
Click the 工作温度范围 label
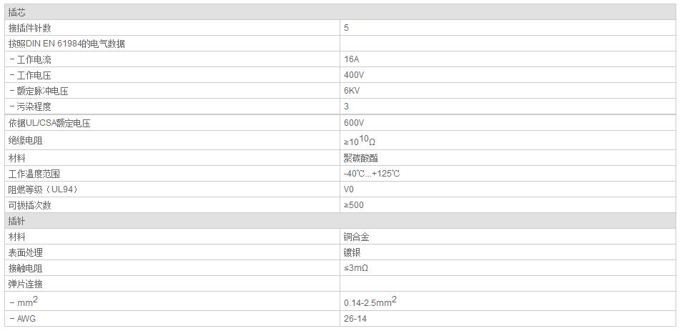(x=34, y=174)
